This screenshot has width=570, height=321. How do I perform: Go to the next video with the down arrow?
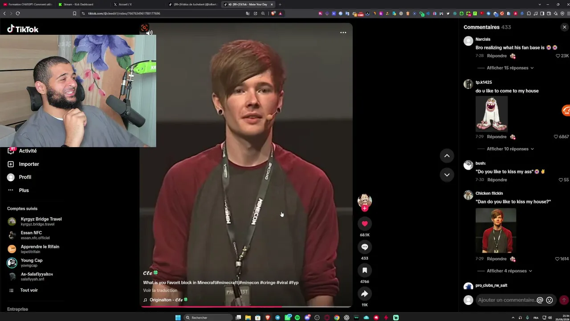447,174
